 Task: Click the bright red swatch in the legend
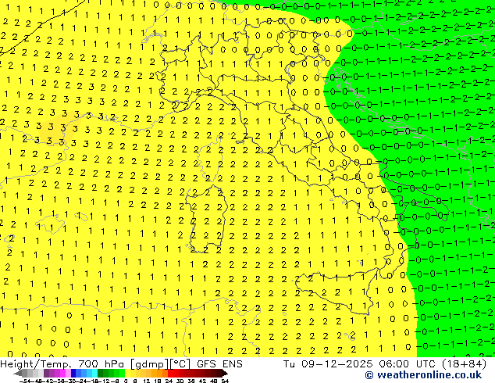pos(170,373)
